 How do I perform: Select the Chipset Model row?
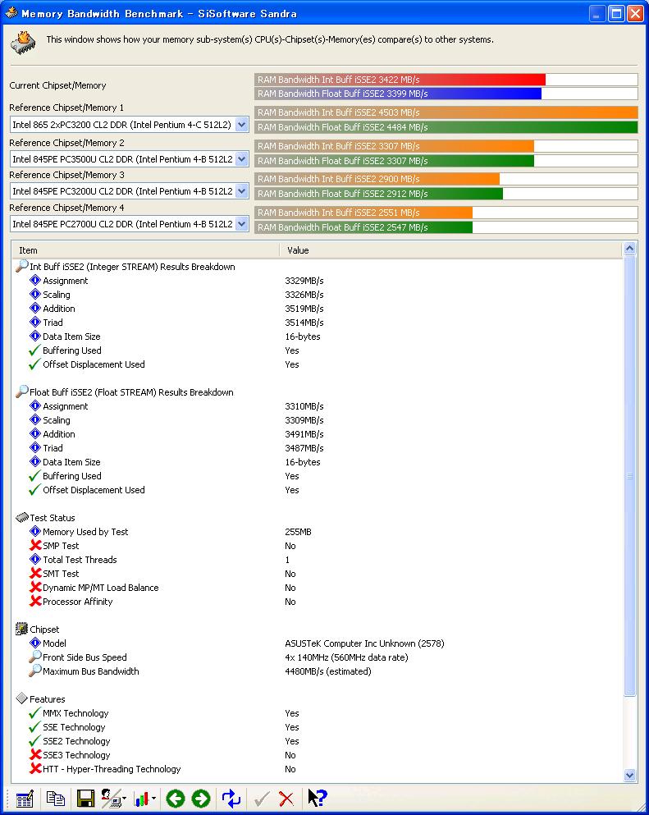coord(317,643)
